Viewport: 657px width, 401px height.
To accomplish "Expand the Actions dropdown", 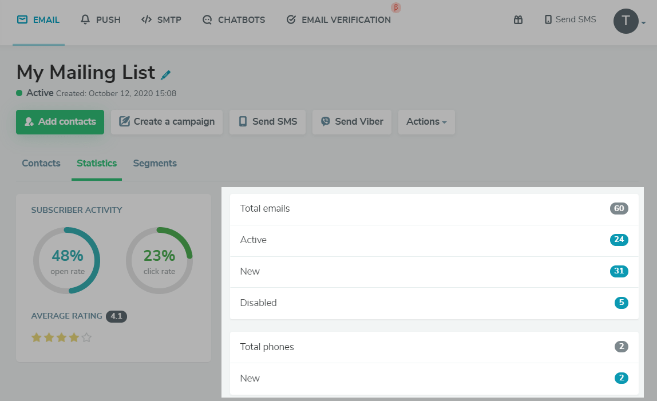I will coord(426,122).
